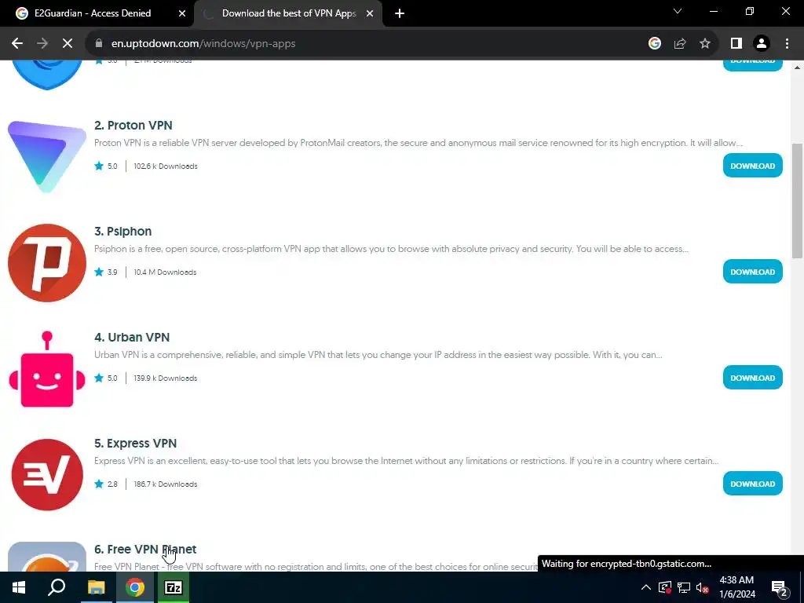Open the Chrome three-dot menu
The height and width of the screenshot is (603, 804).
787,44
